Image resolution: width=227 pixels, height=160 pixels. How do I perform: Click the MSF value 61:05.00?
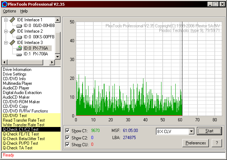click(130, 131)
